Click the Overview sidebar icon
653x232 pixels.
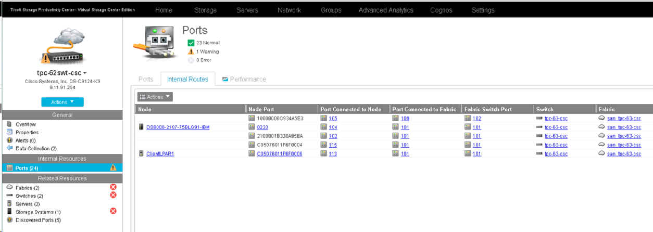[9, 124]
